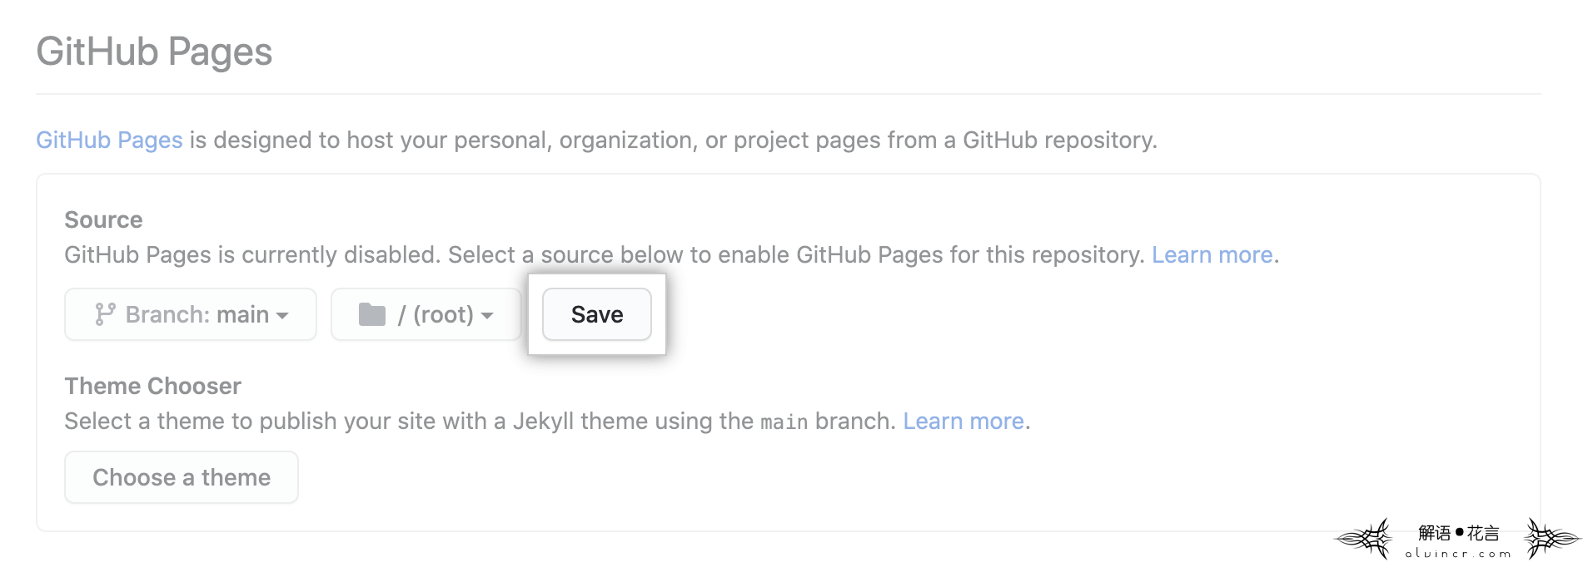Click the Choose a theme button
Image resolution: width=1583 pixels, height=572 pixels.
[x=182, y=477]
